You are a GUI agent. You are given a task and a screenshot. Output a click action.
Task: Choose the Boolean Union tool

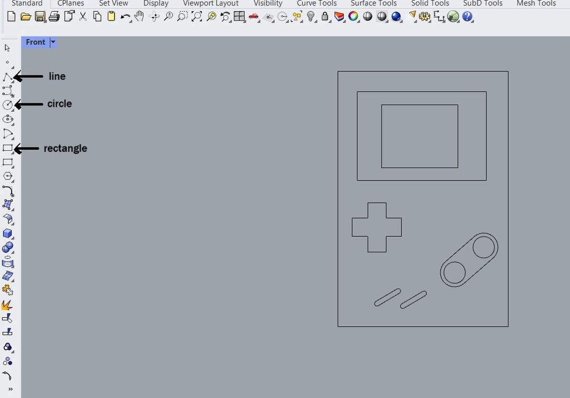(x=7, y=248)
